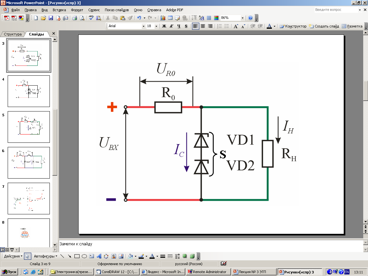Click the color/grayscale mode icon

coord(216,18)
